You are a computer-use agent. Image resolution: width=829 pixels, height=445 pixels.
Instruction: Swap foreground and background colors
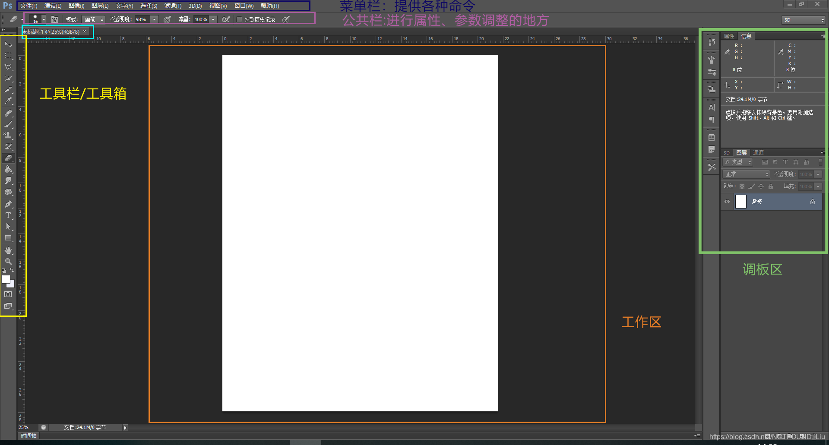tap(12, 271)
